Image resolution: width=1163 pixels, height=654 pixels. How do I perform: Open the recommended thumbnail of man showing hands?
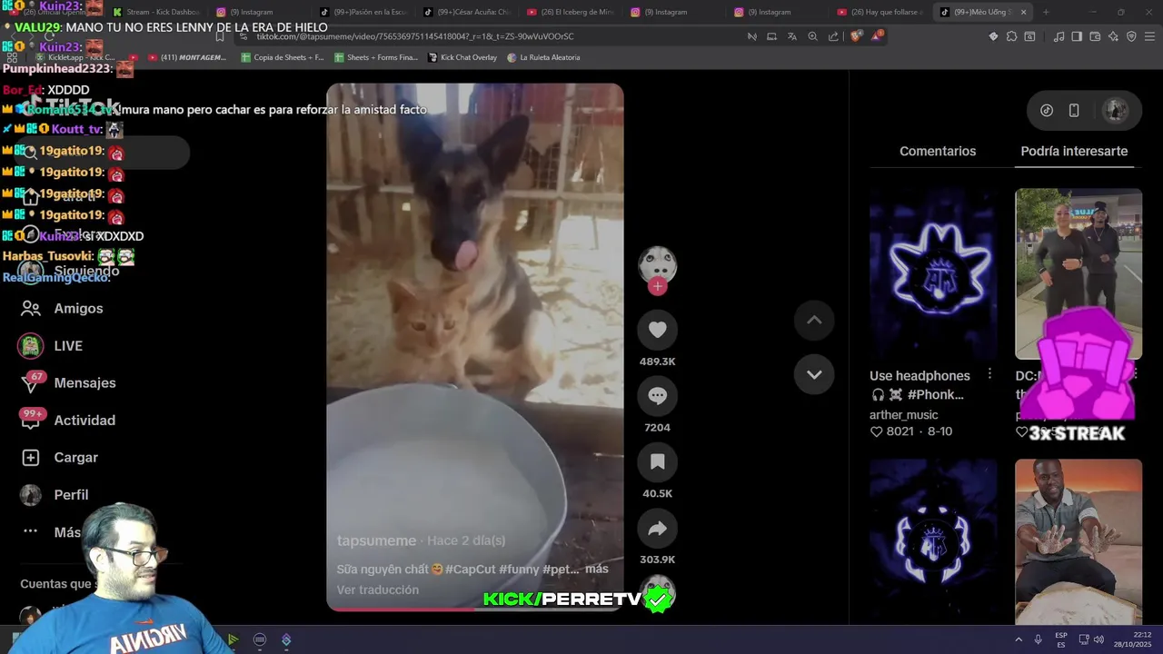point(1079,541)
